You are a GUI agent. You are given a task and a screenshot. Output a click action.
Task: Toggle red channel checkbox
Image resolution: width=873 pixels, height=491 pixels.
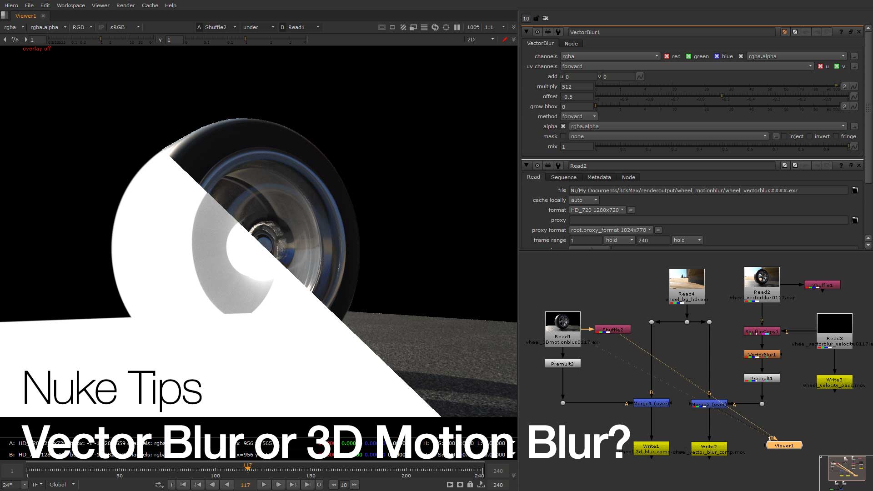pos(667,56)
